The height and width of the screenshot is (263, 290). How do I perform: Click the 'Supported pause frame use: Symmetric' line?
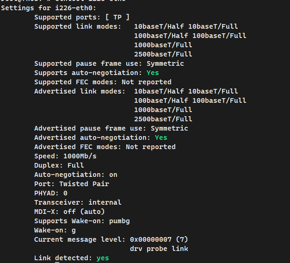point(109,63)
